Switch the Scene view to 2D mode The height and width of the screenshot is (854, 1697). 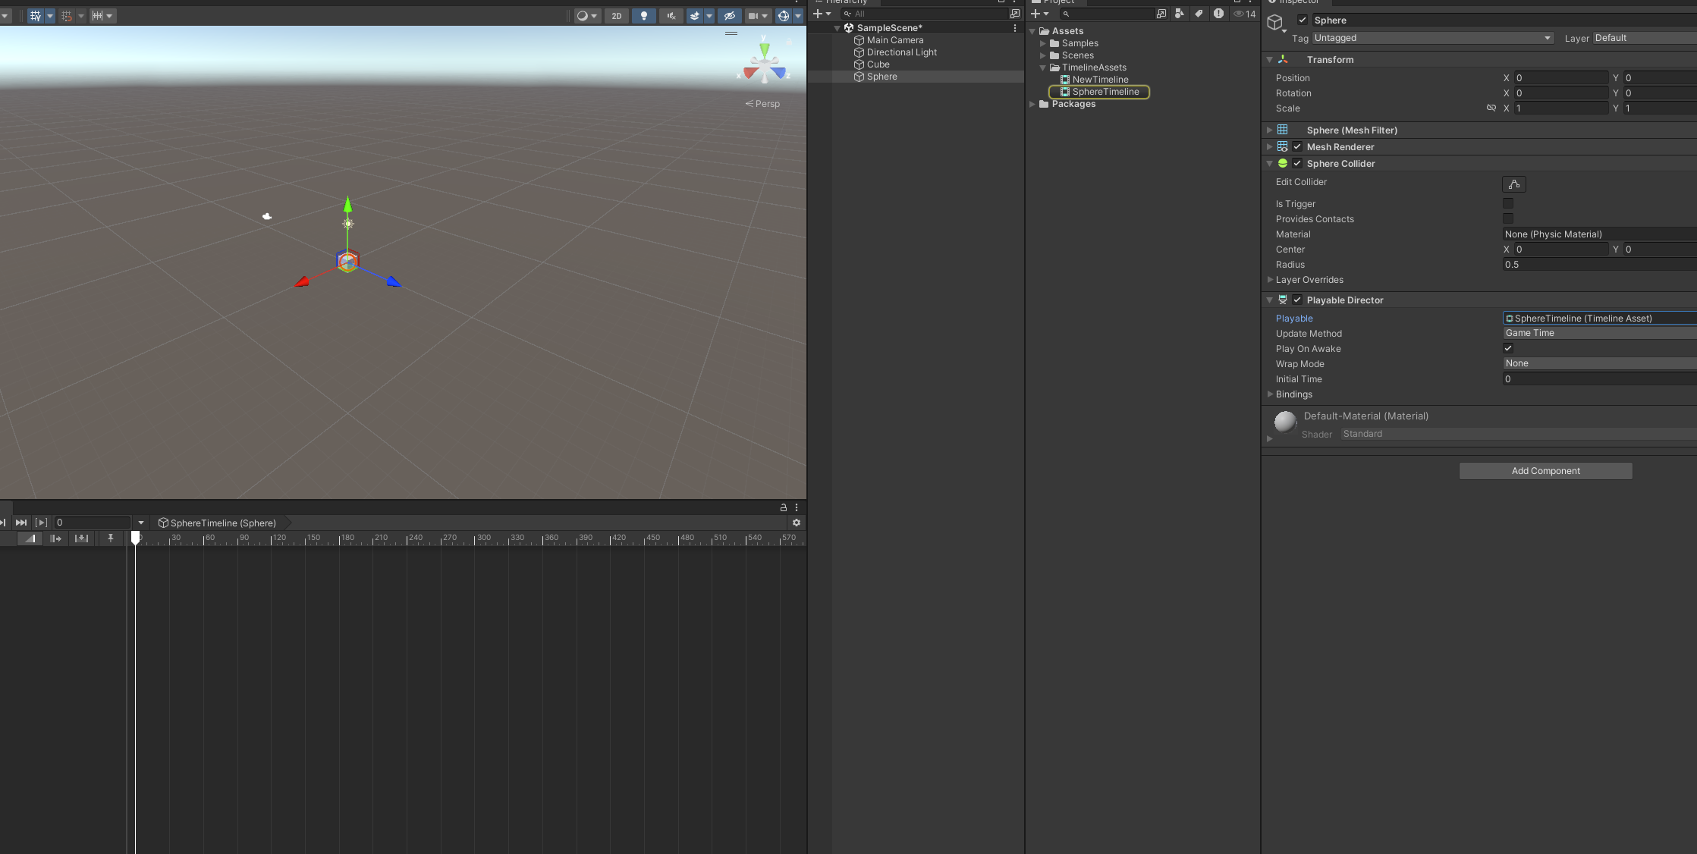(x=617, y=16)
